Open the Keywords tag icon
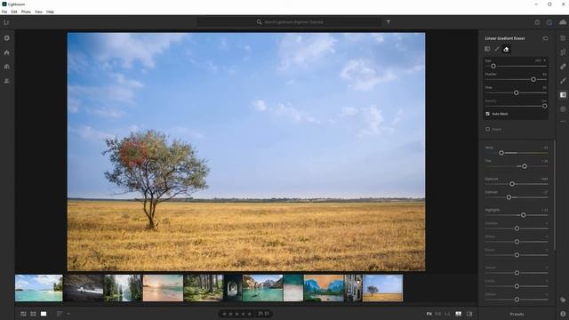The height and width of the screenshot is (320, 569). point(563,300)
